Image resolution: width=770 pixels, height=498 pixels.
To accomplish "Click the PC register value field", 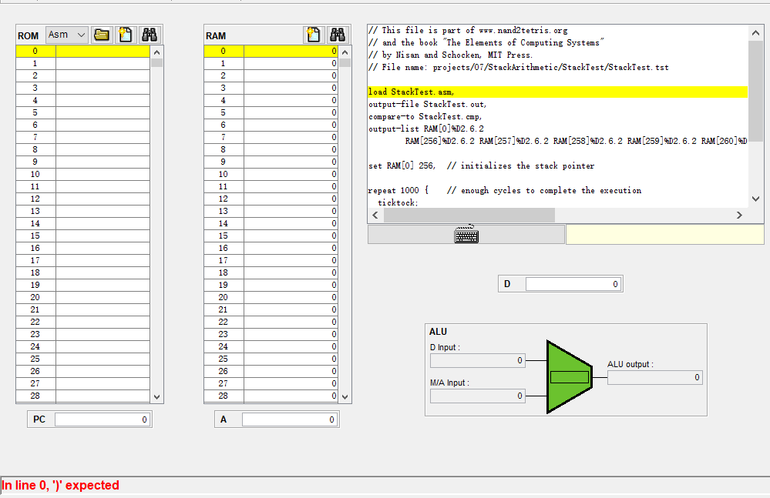I will [x=102, y=419].
